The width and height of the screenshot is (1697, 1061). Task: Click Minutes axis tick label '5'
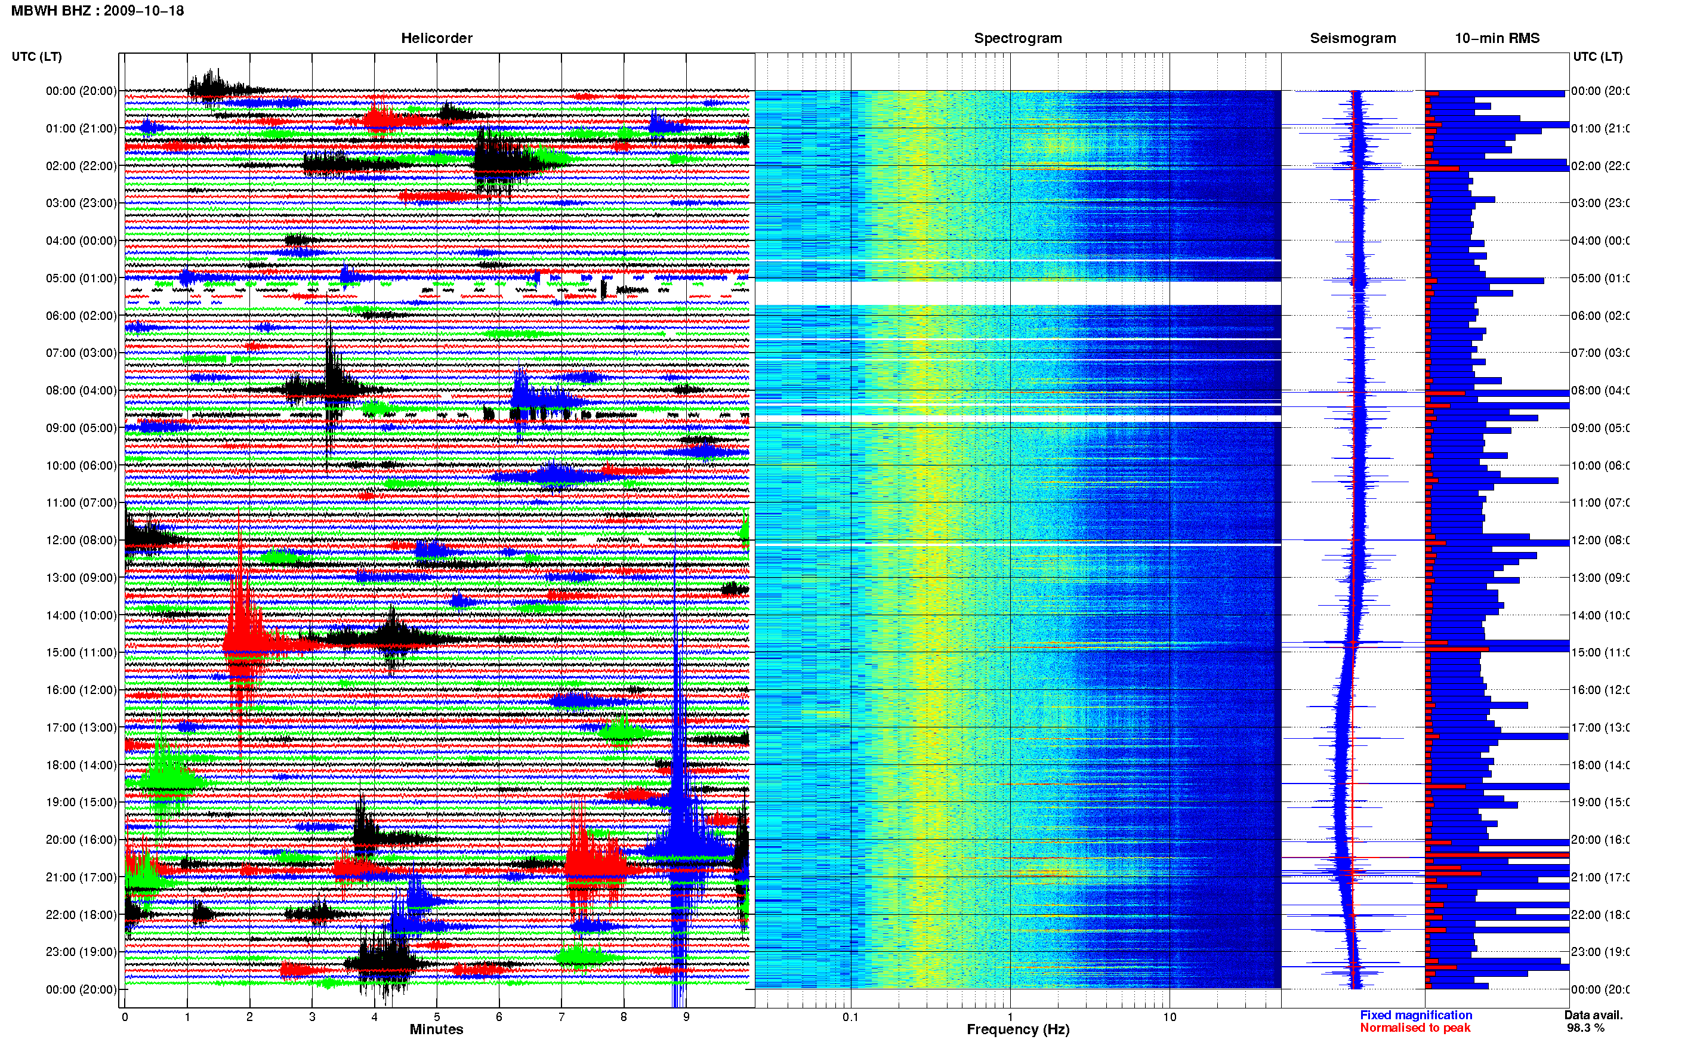tap(437, 1017)
